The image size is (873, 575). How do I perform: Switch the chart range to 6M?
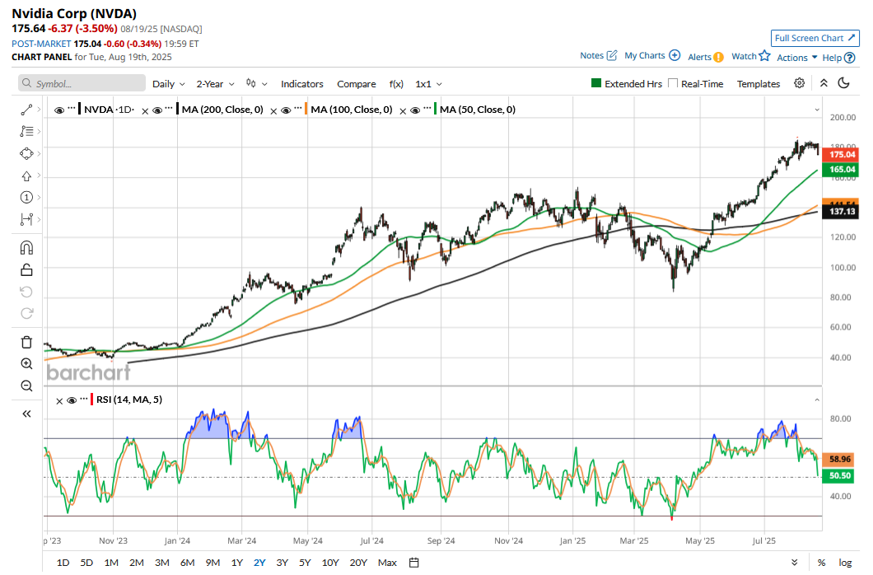(x=187, y=562)
